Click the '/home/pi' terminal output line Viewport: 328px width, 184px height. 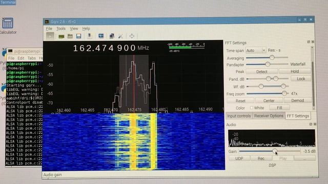point(15,68)
